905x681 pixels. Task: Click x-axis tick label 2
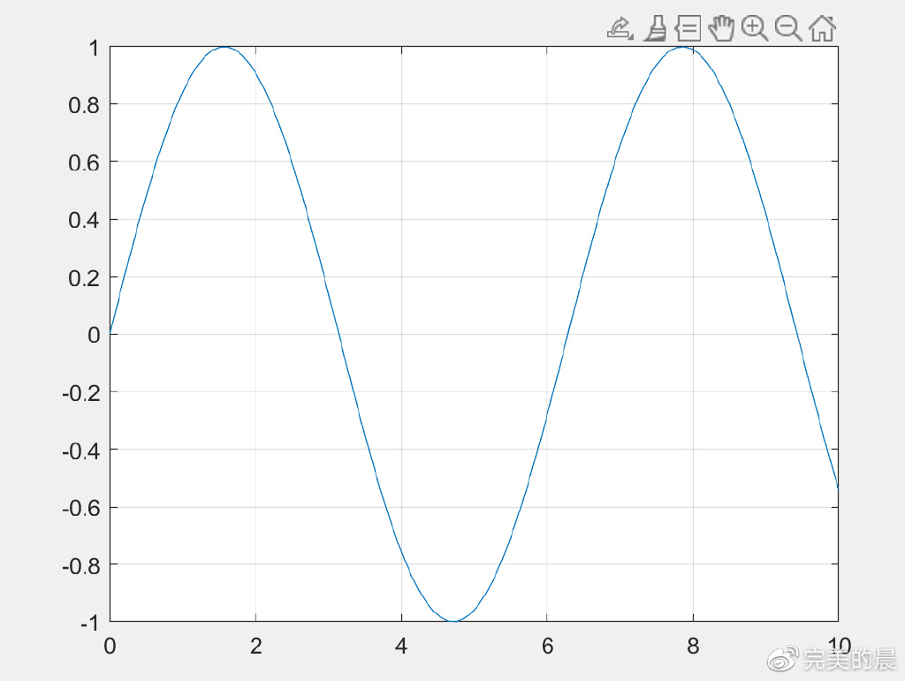(255, 646)
